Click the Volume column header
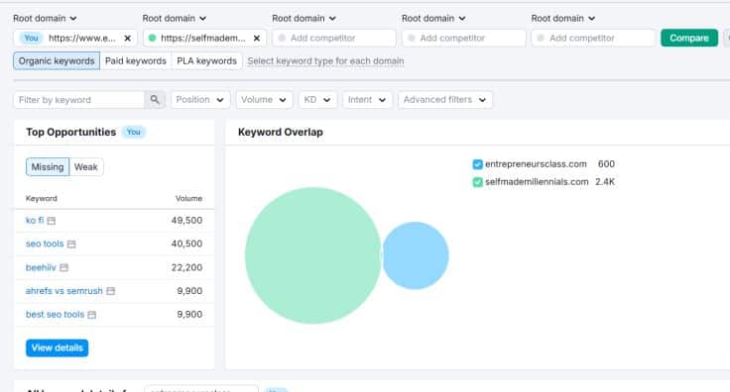The image size is (730, 392). [x=188, y=198]
